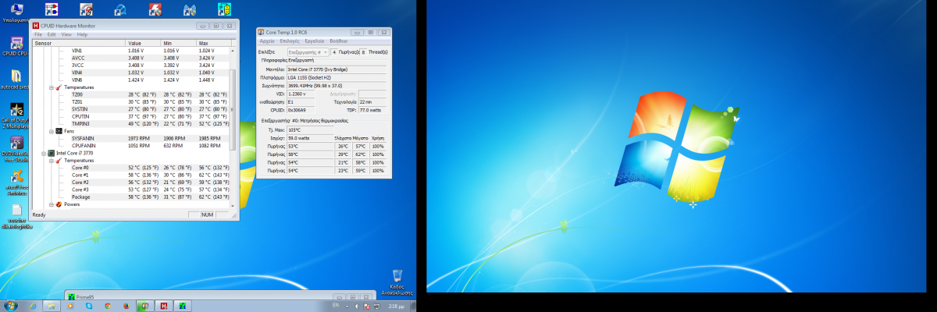Collapse the Intel Core i7 3770 node

(43, 154)
